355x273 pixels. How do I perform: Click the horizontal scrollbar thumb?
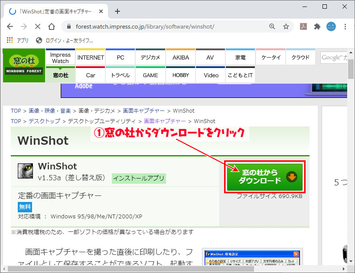coord(131,269)
